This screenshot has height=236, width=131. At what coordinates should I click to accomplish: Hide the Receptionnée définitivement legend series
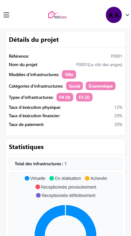(x=65, y=195)
